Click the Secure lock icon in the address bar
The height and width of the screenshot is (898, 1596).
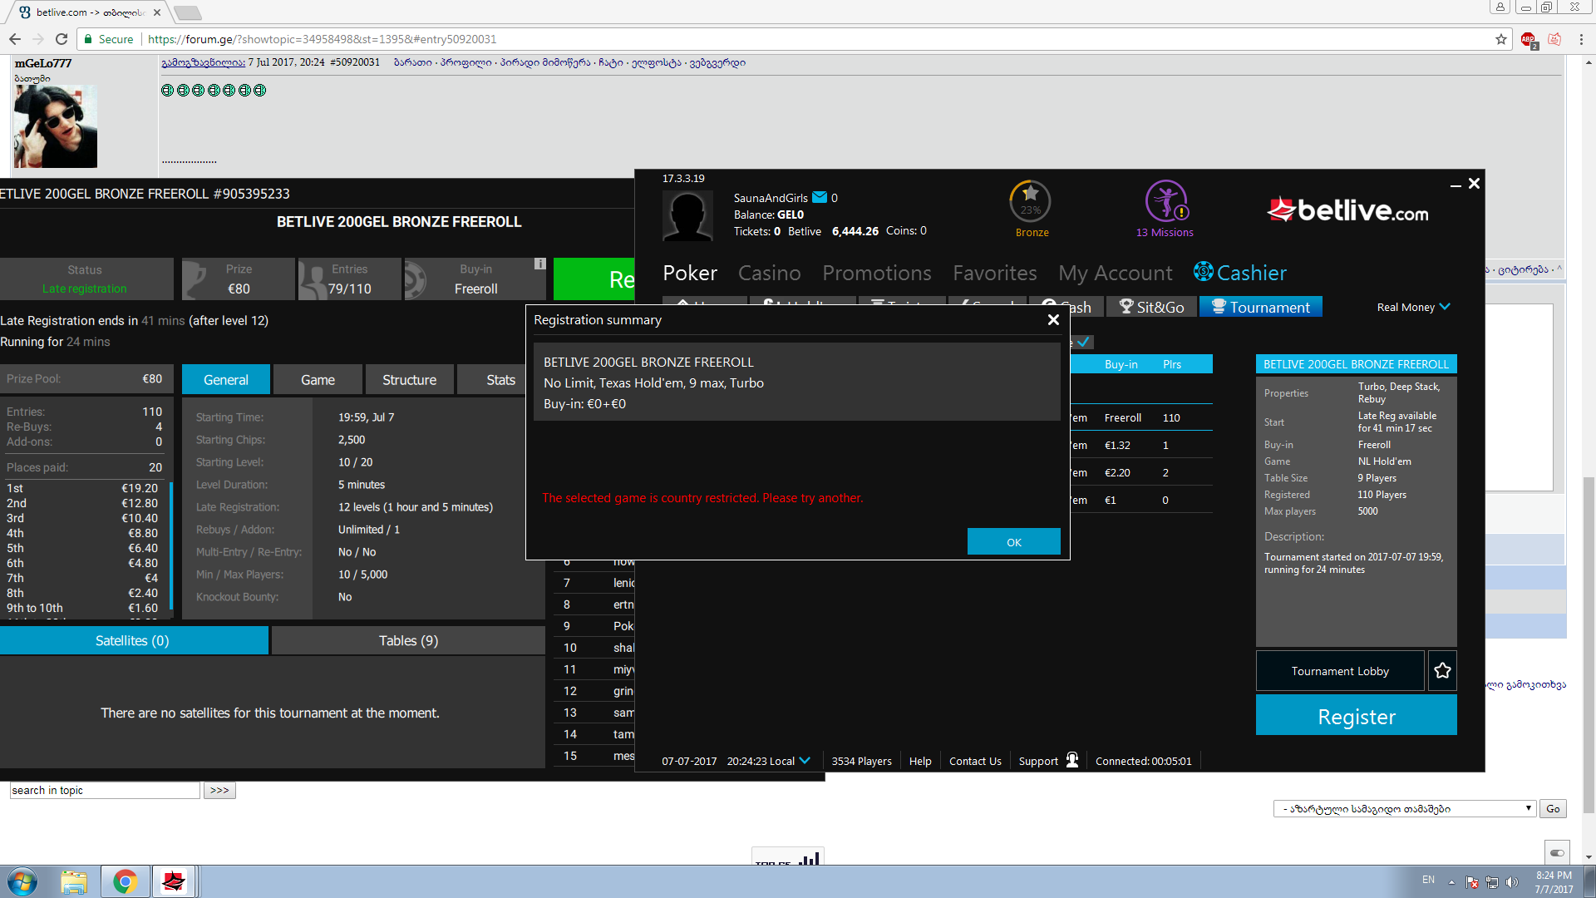pos(88,39)
